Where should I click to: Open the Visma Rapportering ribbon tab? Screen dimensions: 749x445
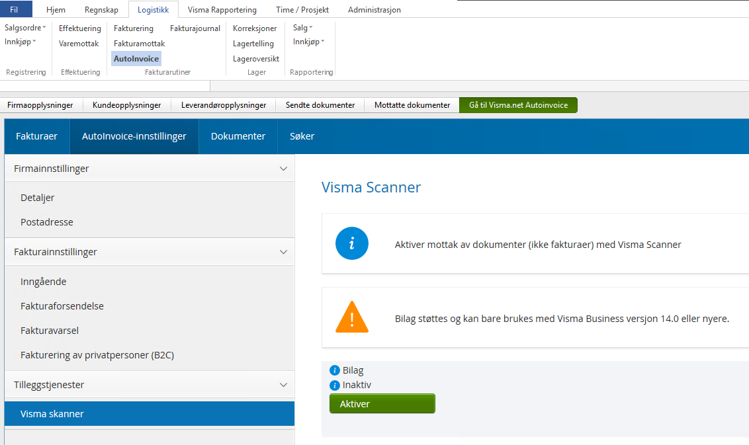click(222, 9)
